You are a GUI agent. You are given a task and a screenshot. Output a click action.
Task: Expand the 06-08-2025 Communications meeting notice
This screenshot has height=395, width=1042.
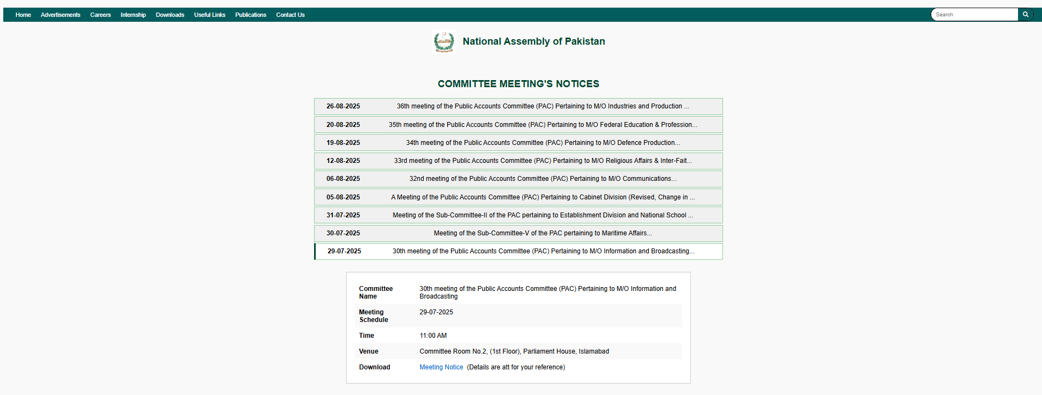pos(518,179)
